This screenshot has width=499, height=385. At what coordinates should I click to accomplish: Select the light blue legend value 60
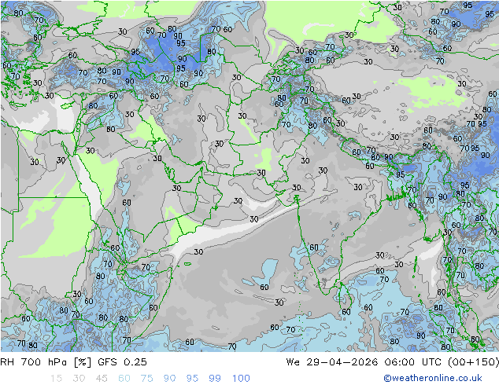point(124,378)
